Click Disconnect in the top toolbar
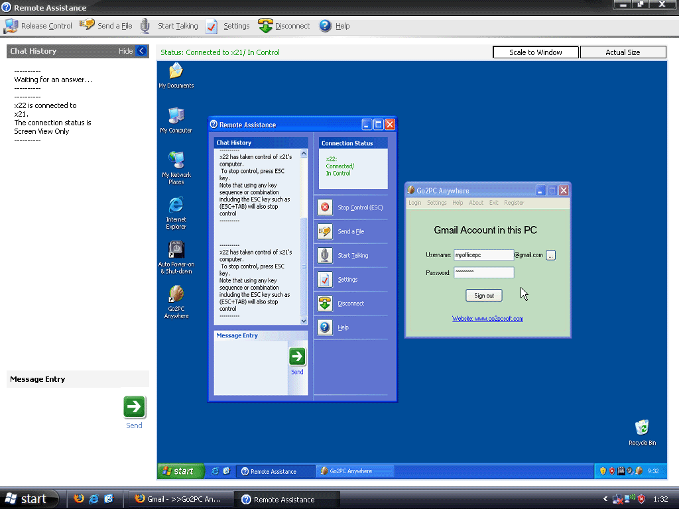 point(284,26)
